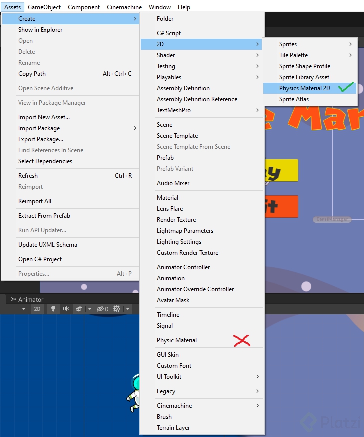Create a new Folder
Image resolution: width=364 pixels, height=437 pixels.
pyautogui.click(x=202, y=19)
